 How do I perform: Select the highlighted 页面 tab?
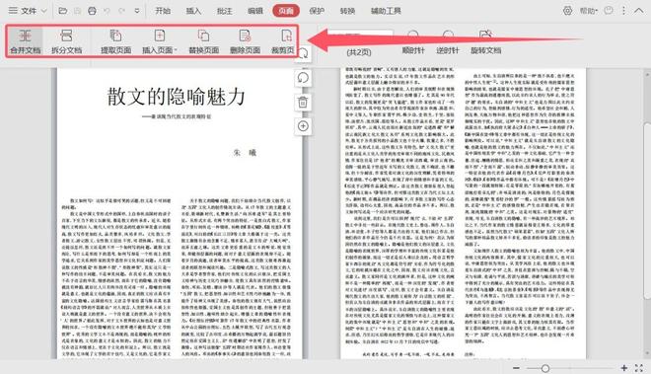click(286, 11)
